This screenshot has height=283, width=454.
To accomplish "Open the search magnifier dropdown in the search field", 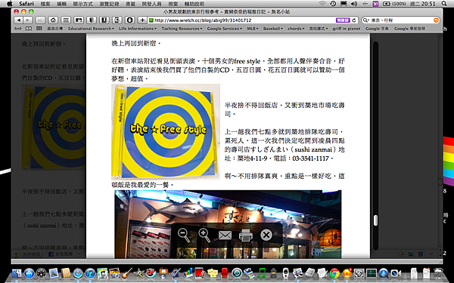I will click(x=366, y=20).
